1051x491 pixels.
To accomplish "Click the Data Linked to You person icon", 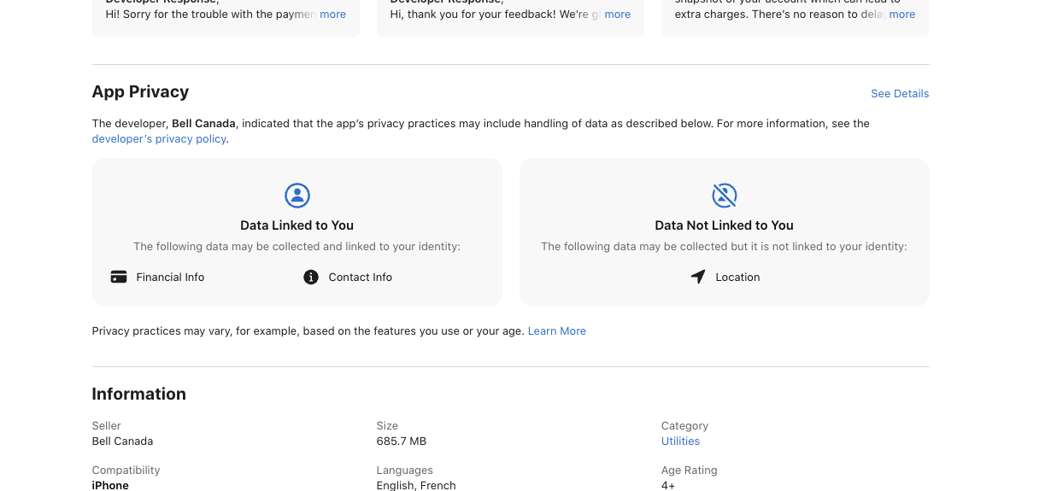I will pos(297,196).
